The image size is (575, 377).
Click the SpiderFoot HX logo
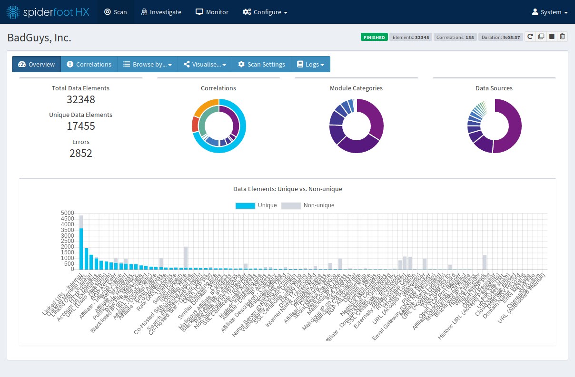click(48, 12)
